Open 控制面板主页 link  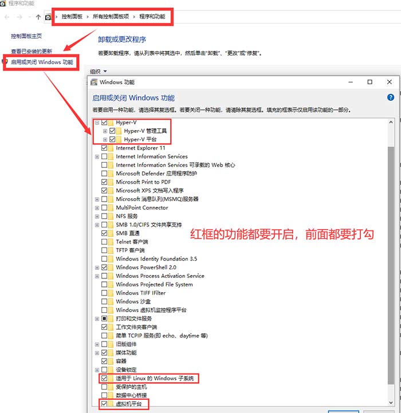[26, 36]
